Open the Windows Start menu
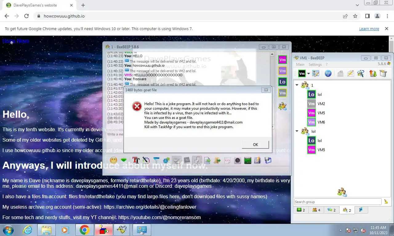This screenshot has height=236, width=394. [8, 230]
